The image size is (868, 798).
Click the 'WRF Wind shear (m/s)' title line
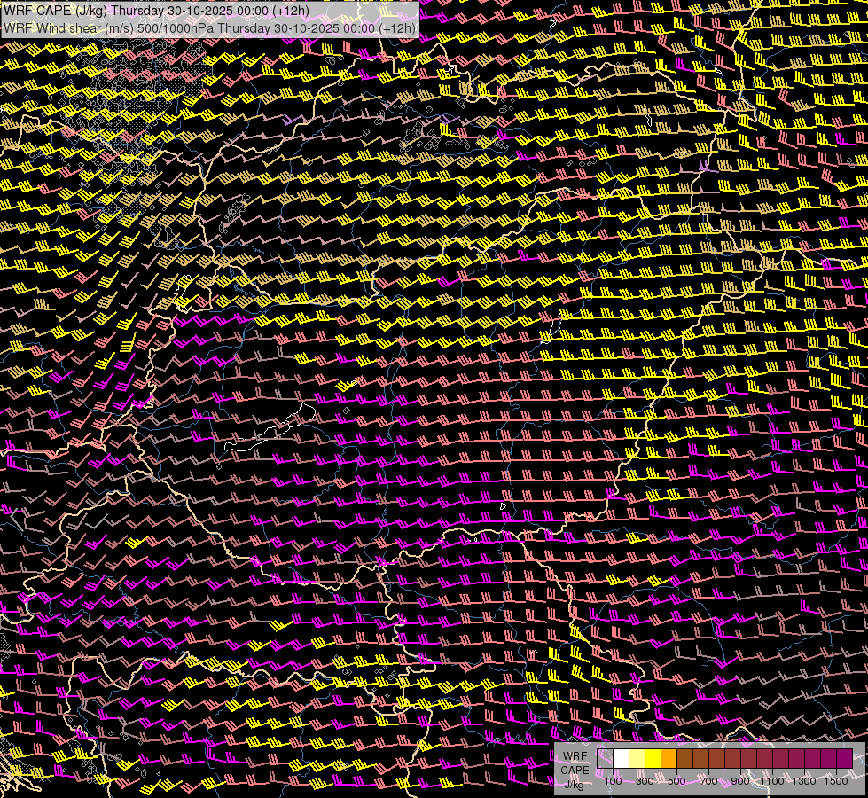[209, 27]
